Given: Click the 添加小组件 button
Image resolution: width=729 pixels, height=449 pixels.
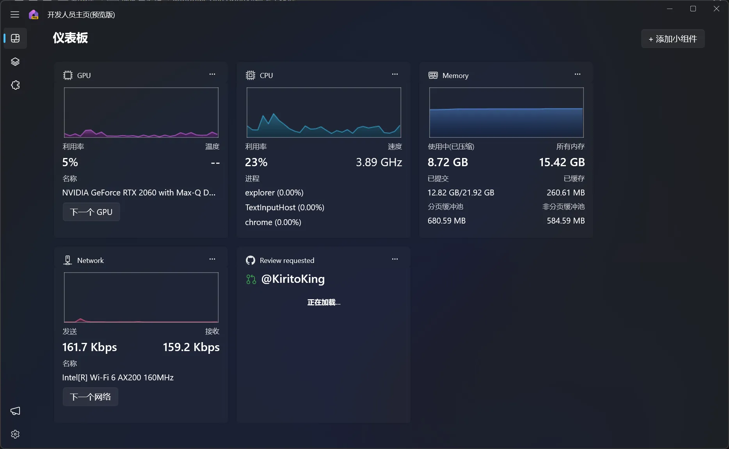Looking at the screenshot, I should (673, 39).
